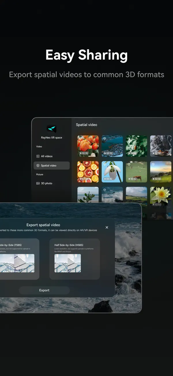Click spatial cube badge on tulips thumbnail
173x376 pixels.
point(80,139)
